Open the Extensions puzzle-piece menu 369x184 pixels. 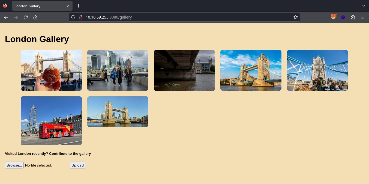click(353, 17)
